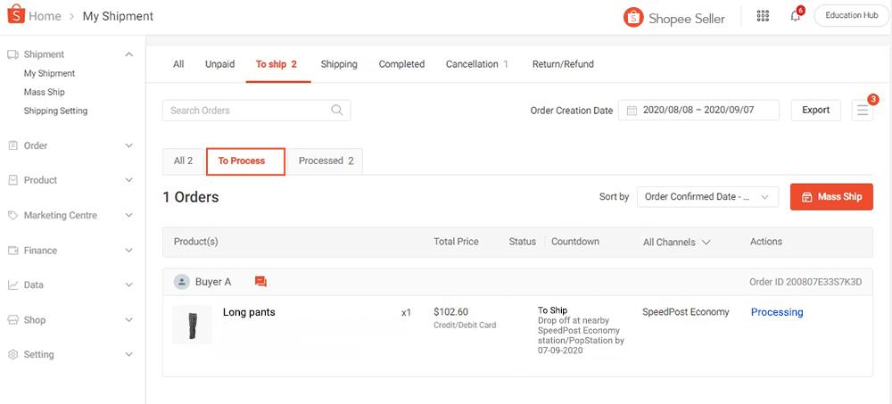Click the Processing action link

point(777,312)
